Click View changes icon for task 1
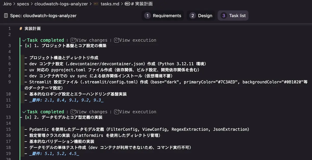 (73, 40)
